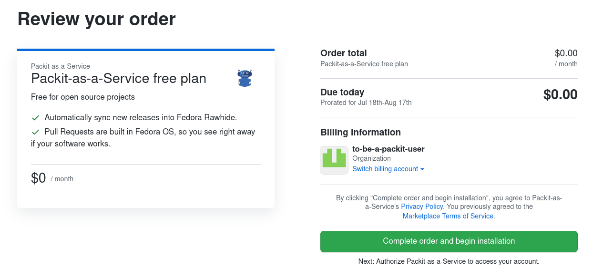Click the bold $0.00 due today amount
This screenshot has height=279, width=593.
[560, 95]
